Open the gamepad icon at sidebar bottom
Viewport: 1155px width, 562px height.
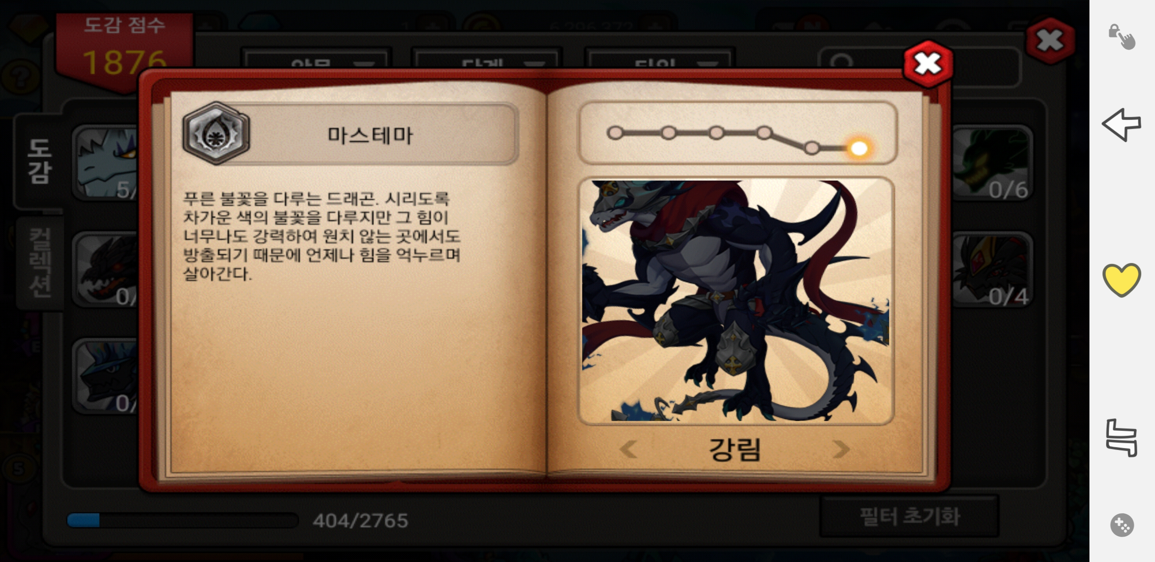click(x=1122, y=524)
